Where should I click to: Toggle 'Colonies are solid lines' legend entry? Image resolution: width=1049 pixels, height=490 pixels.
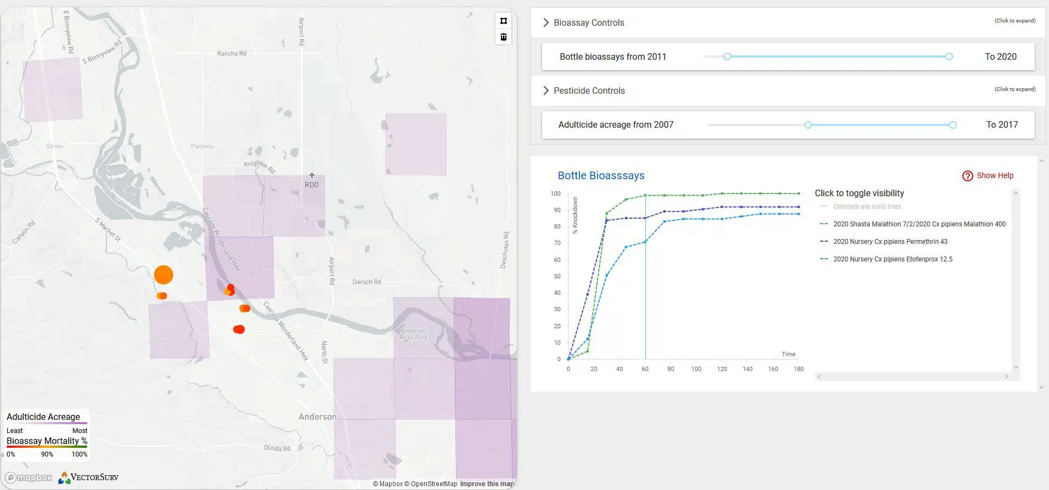click(860, 207)
